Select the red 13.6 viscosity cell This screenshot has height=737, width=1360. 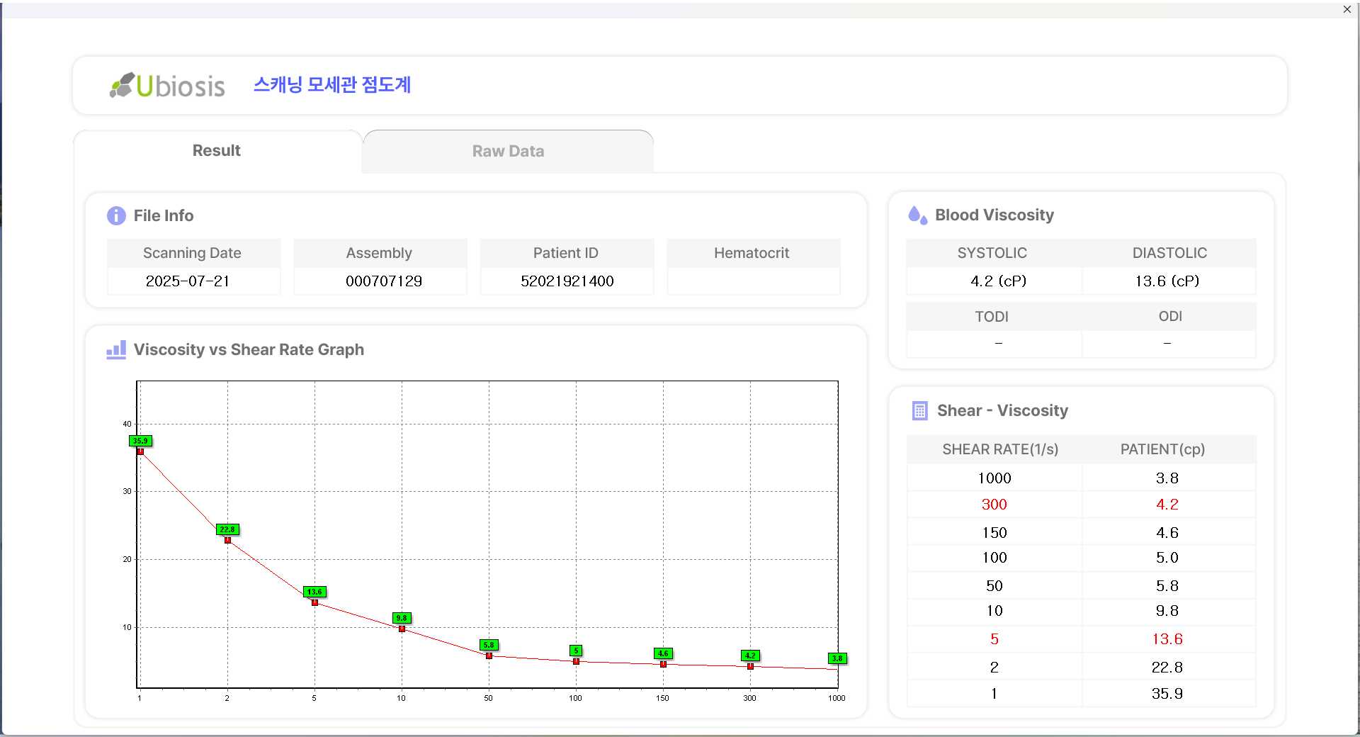pos(1167,639)
